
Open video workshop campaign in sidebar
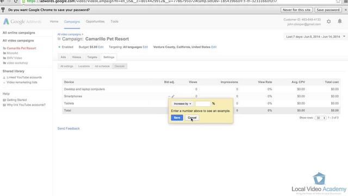[x=17, y=63]
